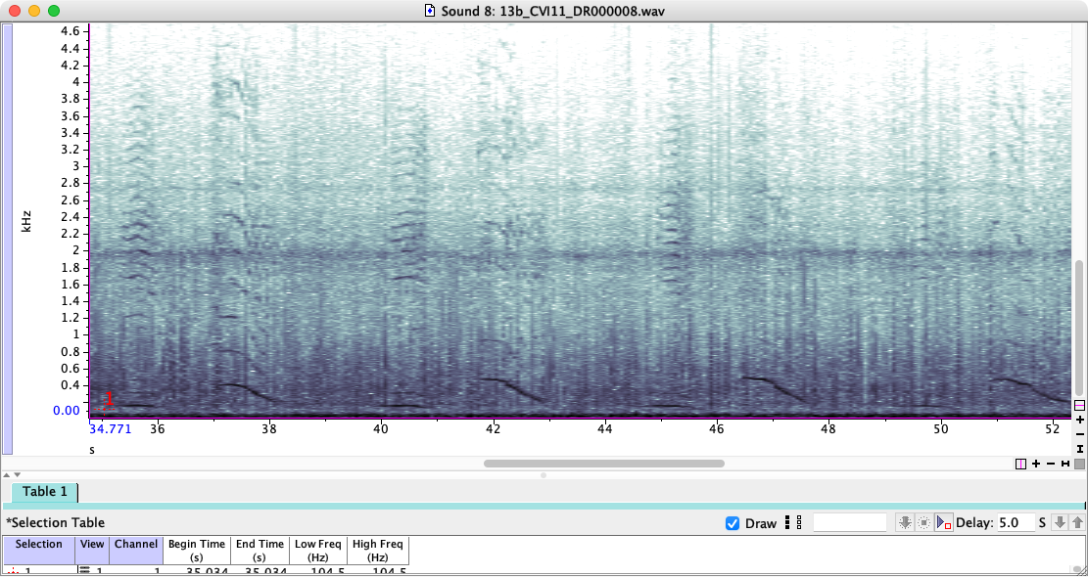The height and width of the screenshot is (577, 1088).
Task: Expand pane with the small down triangle
Action: [18, 474]
